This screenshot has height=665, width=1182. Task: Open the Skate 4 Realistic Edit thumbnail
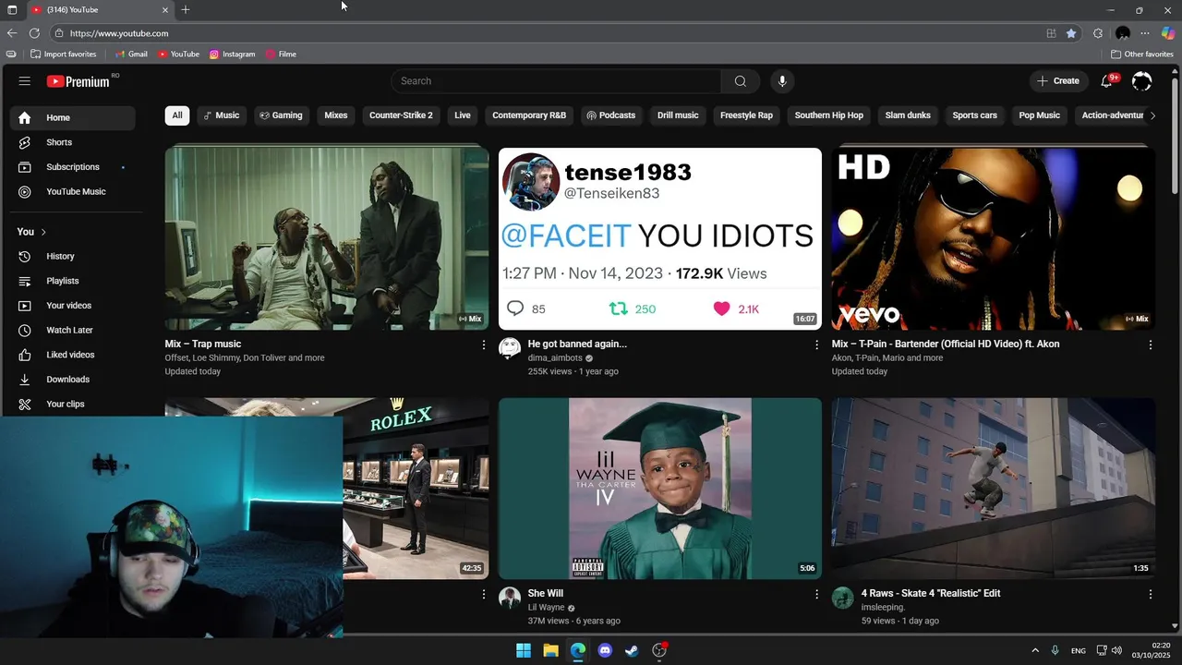(993, 489)
